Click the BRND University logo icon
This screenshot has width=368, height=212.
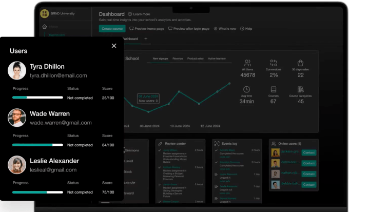pyautogui.click(x=45, y=14)
